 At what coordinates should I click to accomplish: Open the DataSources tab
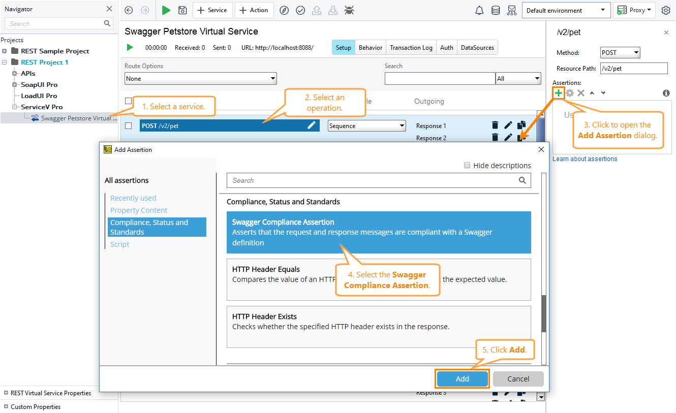(477, 47)
